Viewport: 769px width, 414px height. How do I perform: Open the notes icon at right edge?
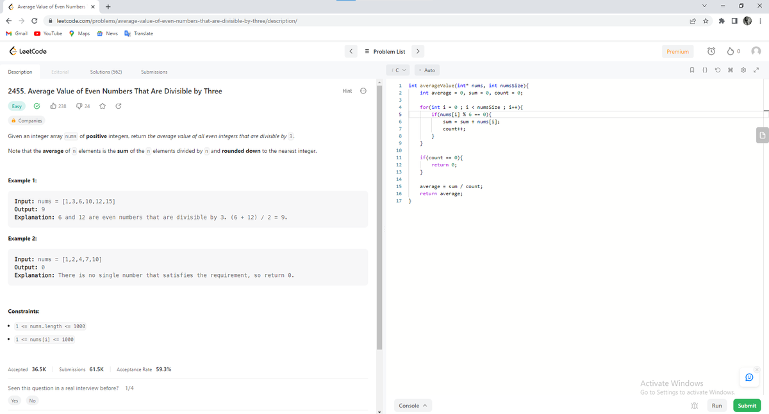click(x=762, y=134)
